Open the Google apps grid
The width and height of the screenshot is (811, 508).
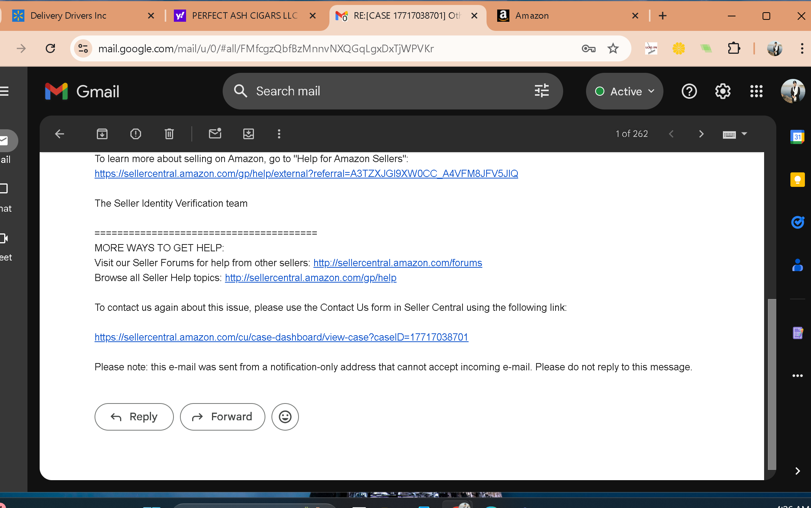[x=756, y=92]
